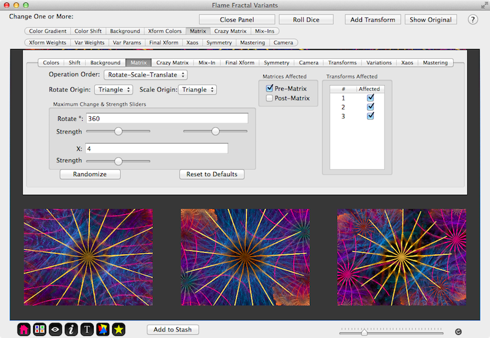Click the left Rotate Strength slider
The image size is (490, 338).
118,131
